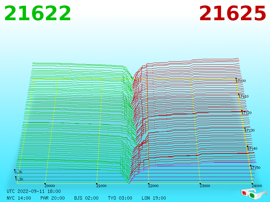Select the 21000 price axis label
This screenshot has width=270, height=202.
pos(101,186)
